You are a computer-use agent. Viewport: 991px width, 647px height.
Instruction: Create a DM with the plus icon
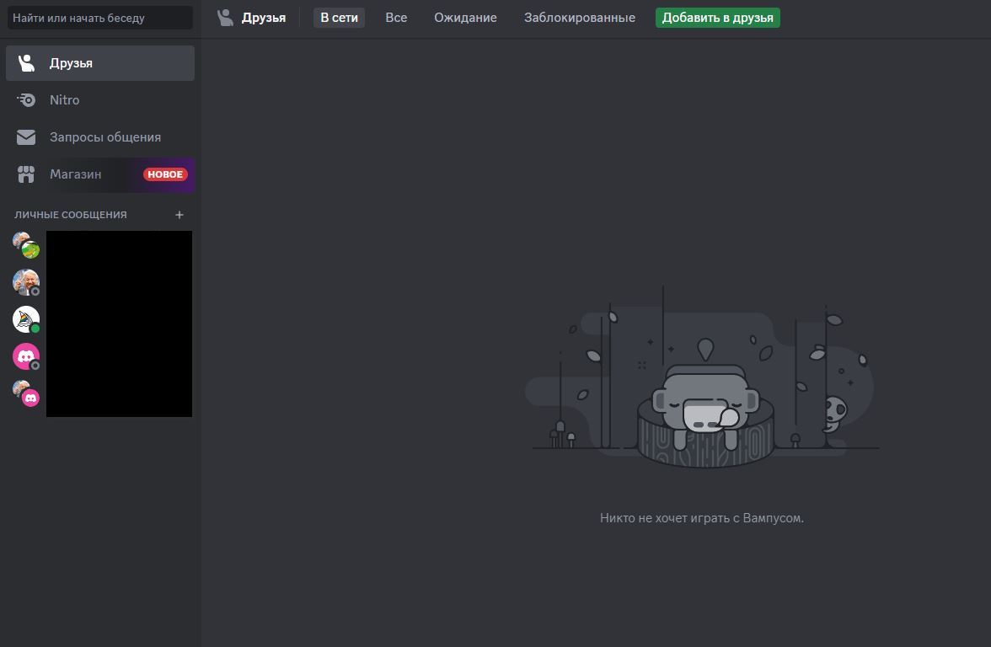click(179, 215)
